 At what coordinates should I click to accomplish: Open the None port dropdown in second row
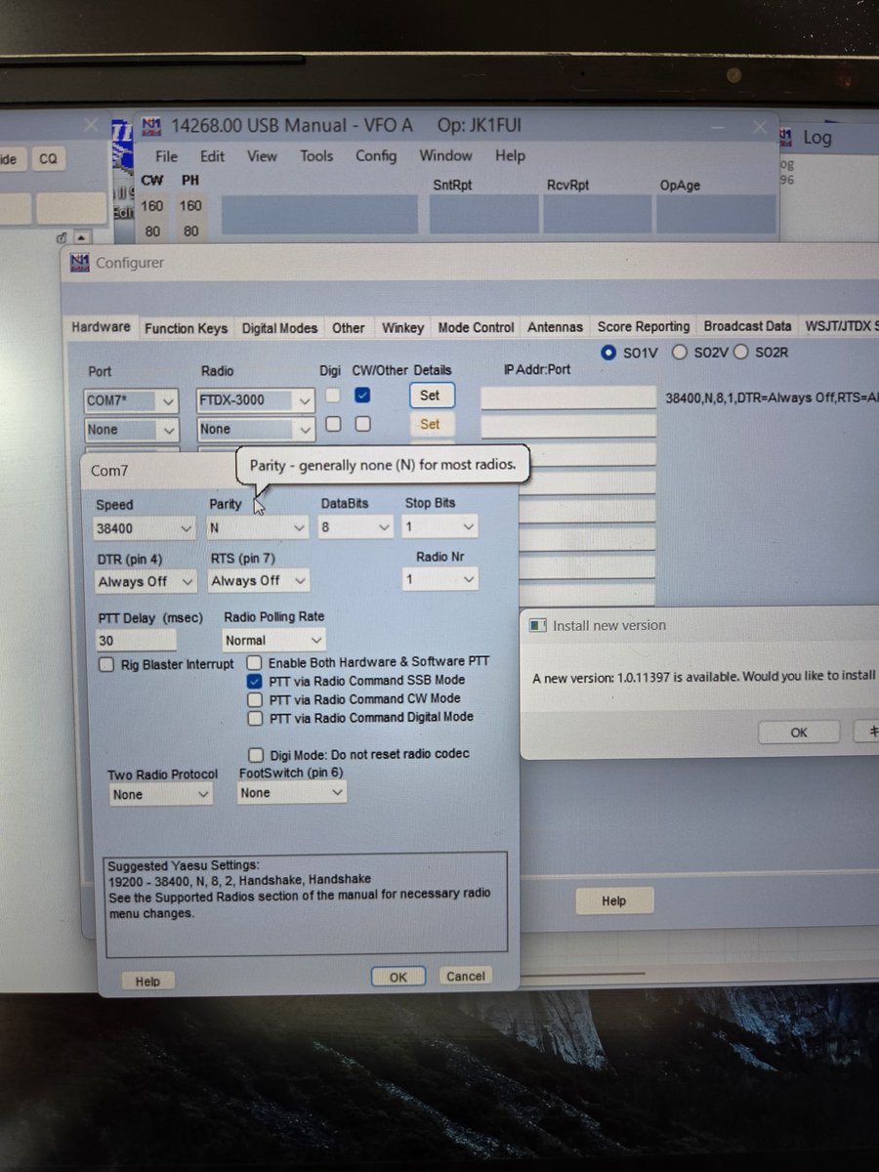coord(132,430)
